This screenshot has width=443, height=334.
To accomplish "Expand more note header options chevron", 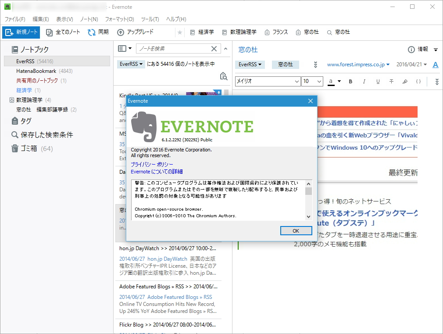I will click(x=315, y=65).
